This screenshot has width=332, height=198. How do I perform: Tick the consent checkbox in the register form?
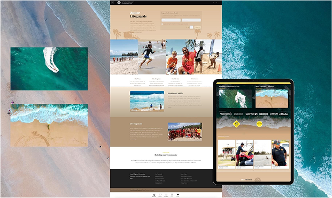click(162, 24)
